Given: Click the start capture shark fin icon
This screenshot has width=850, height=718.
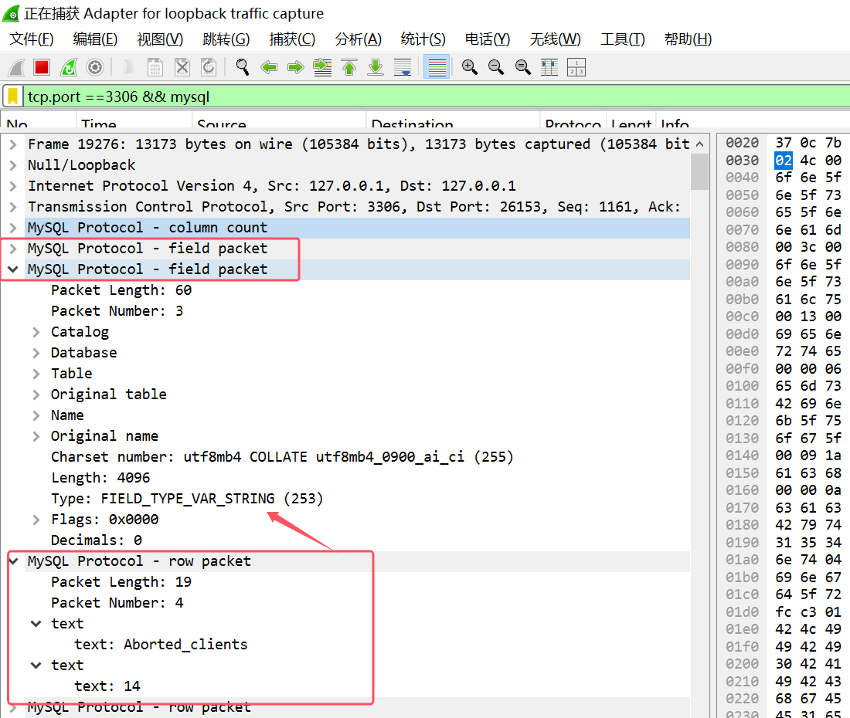Looking at the screenshot, I should [16, 68].
